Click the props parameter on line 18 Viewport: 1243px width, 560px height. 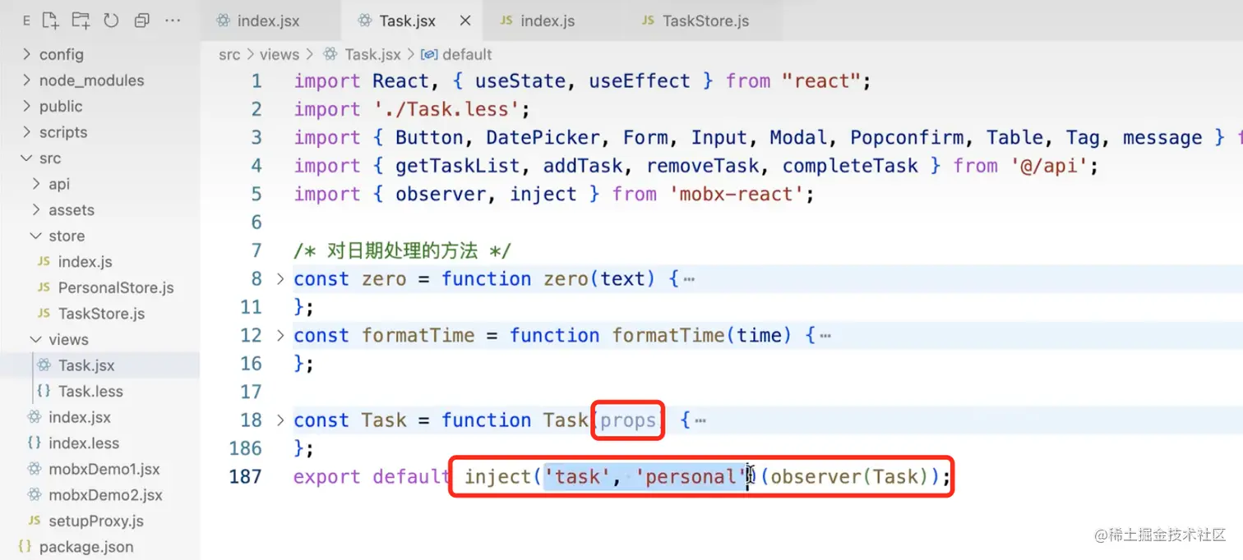click(628, 420)
